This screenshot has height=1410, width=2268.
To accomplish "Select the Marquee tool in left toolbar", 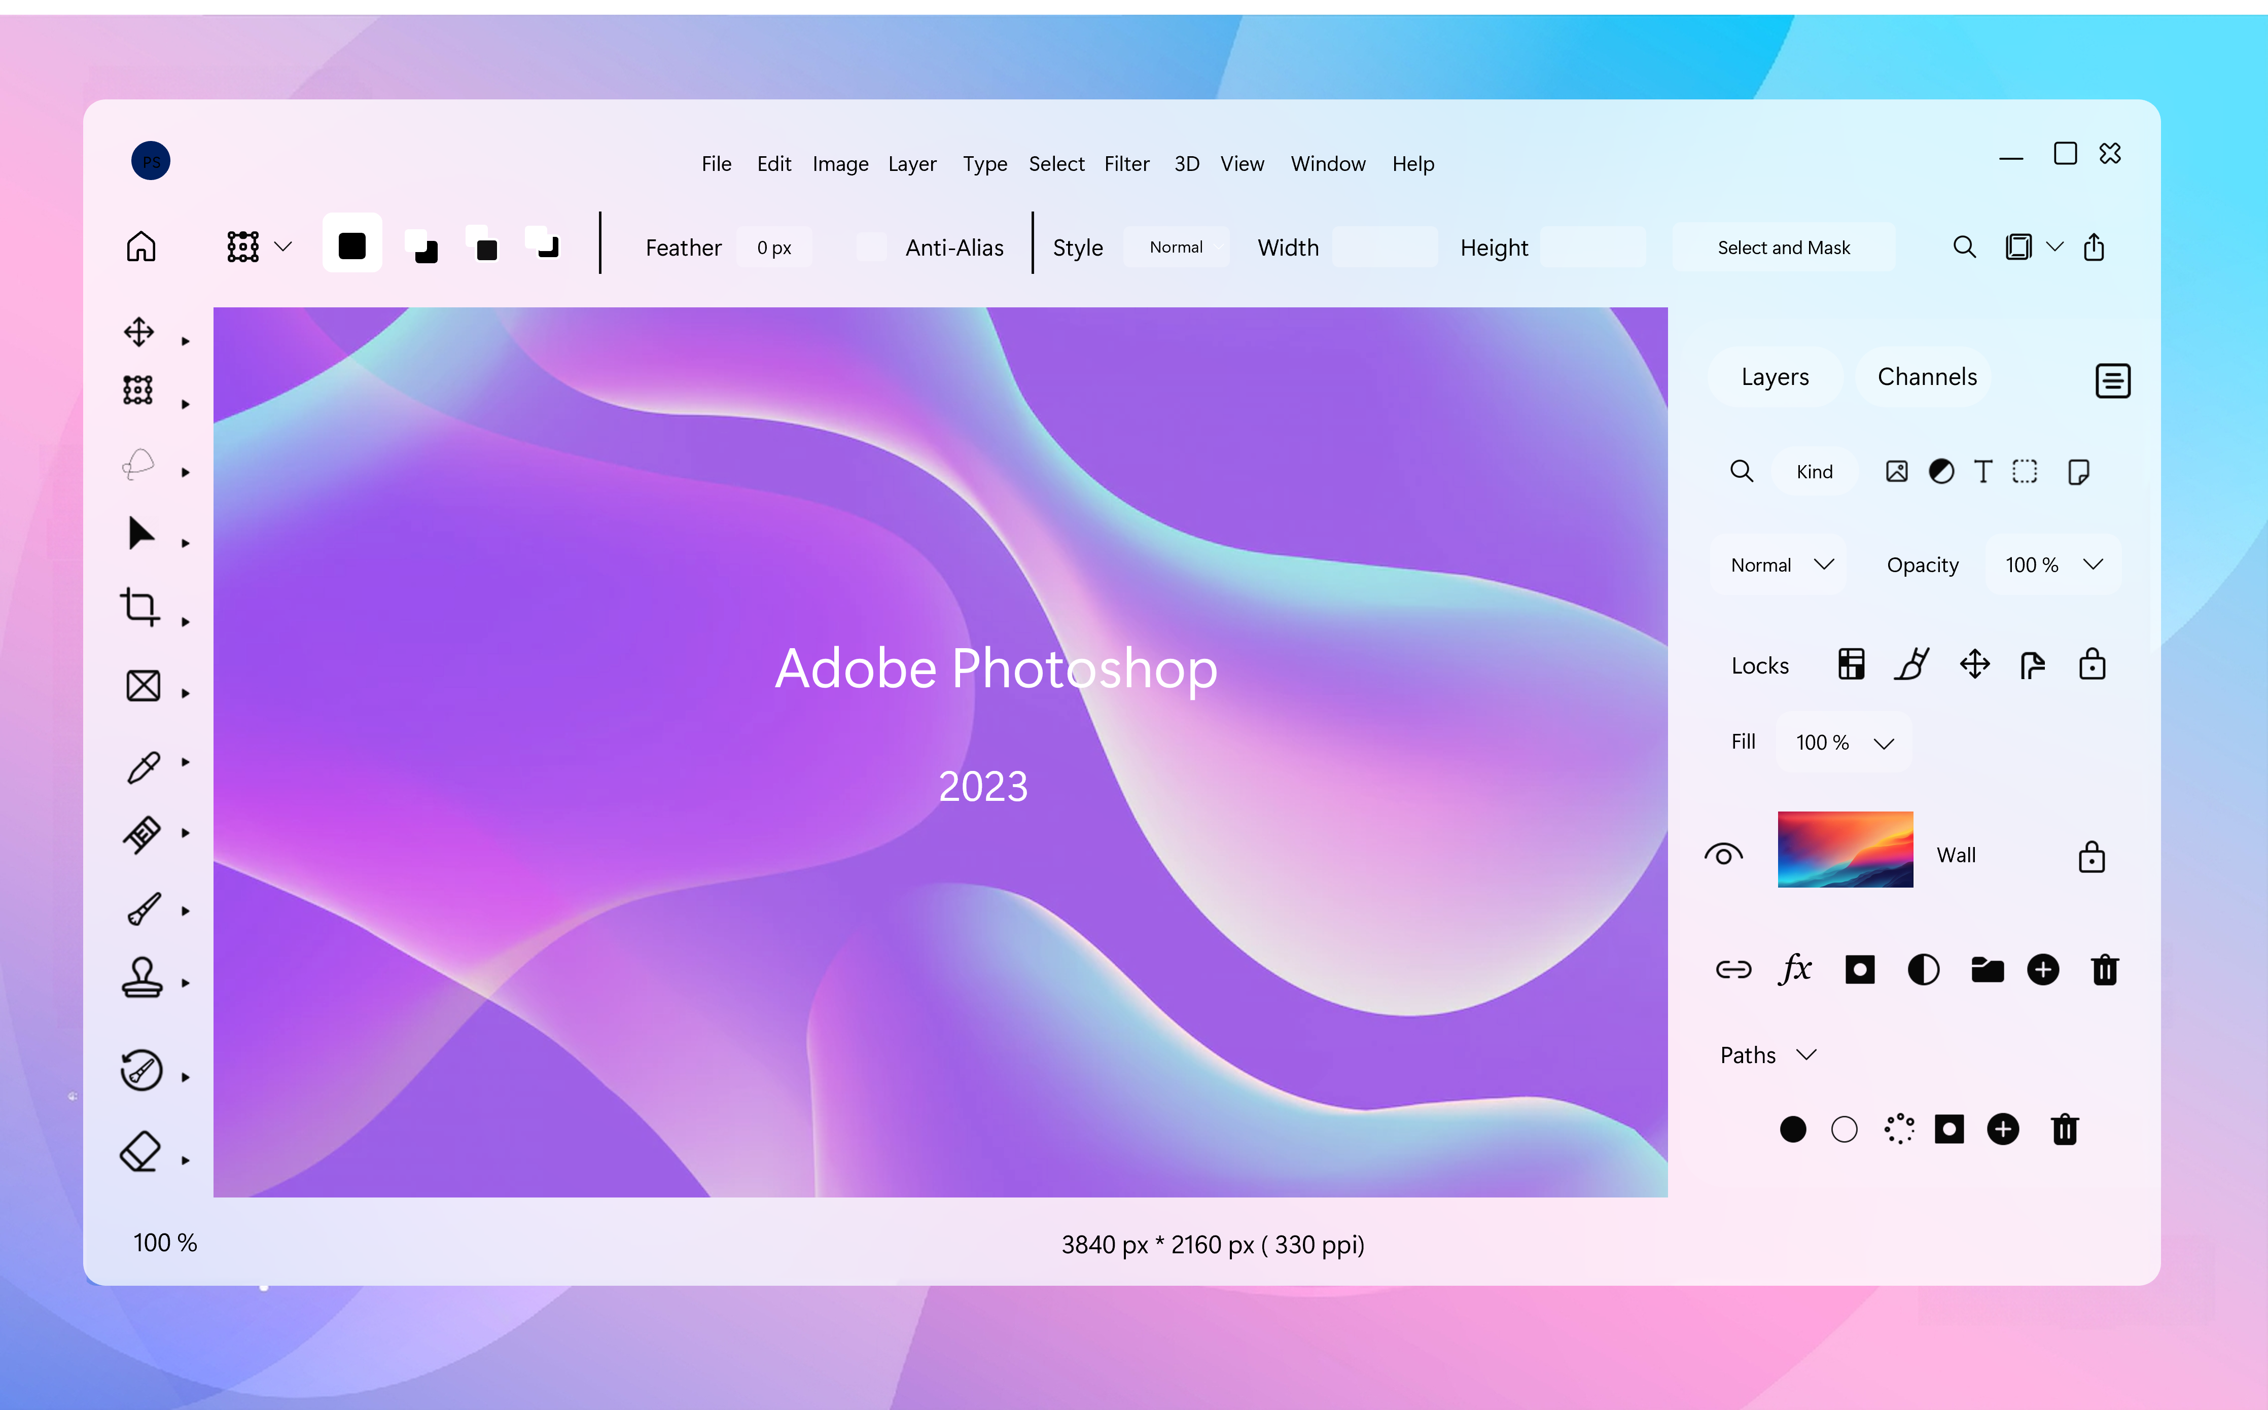I will 138,390.
